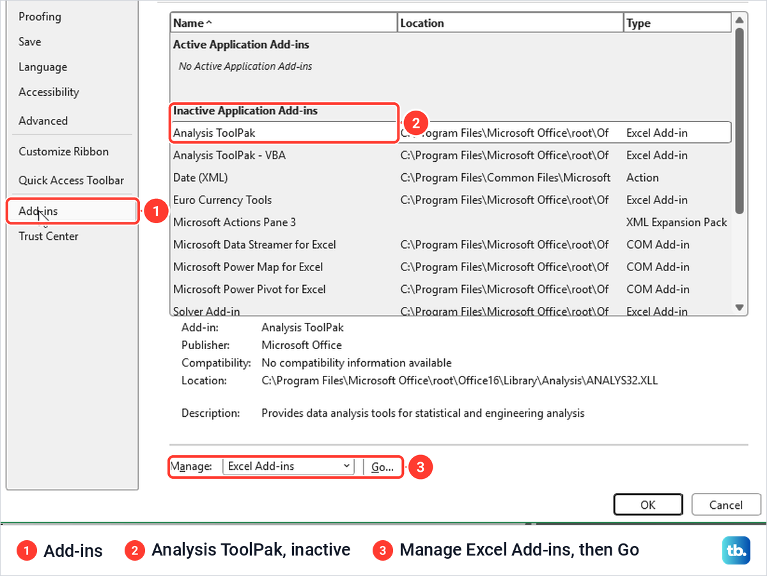Click the XML Expansion Pack type cell

coord(677,222)
